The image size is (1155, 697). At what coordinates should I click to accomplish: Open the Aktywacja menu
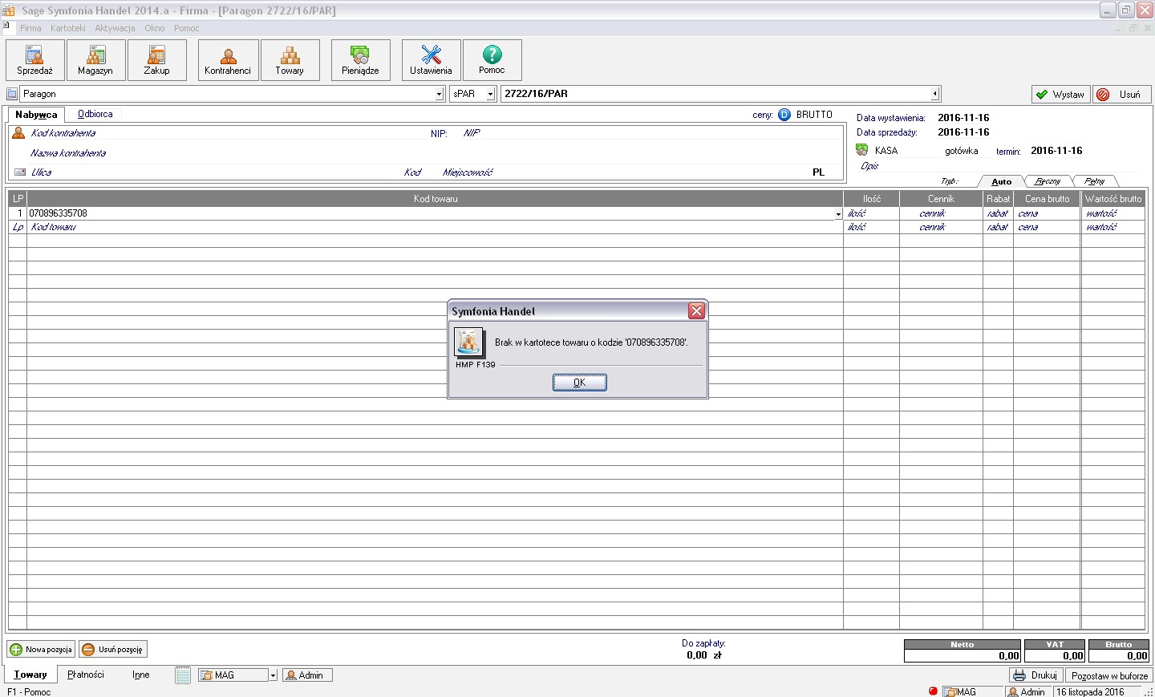(115, 28)
